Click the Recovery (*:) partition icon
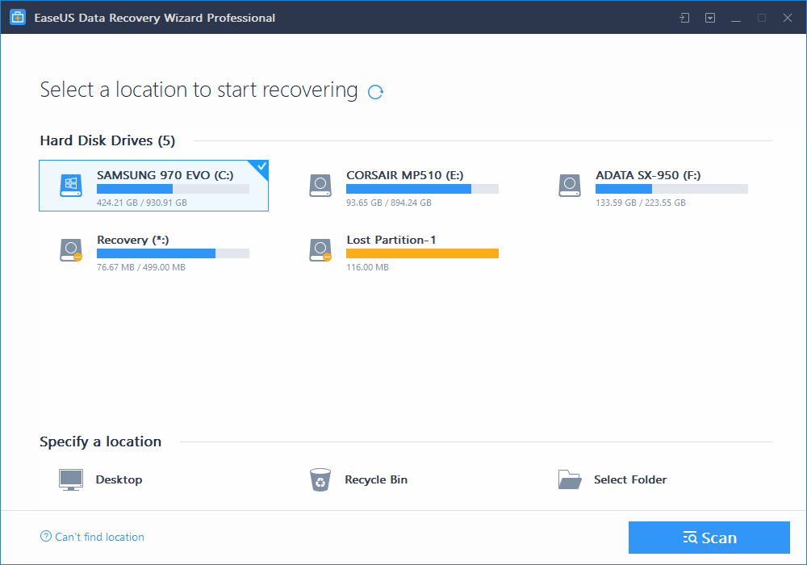Image resolution: width=807 pixels, height=565 pixels. (70, 249)
